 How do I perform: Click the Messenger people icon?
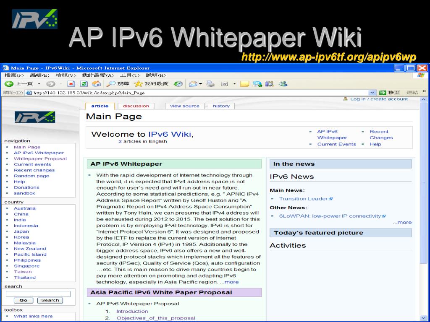coord(283,84)
